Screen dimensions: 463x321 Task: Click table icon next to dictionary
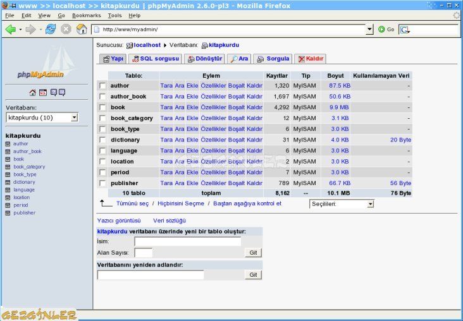pyautogui.click(x=8, y=183)
